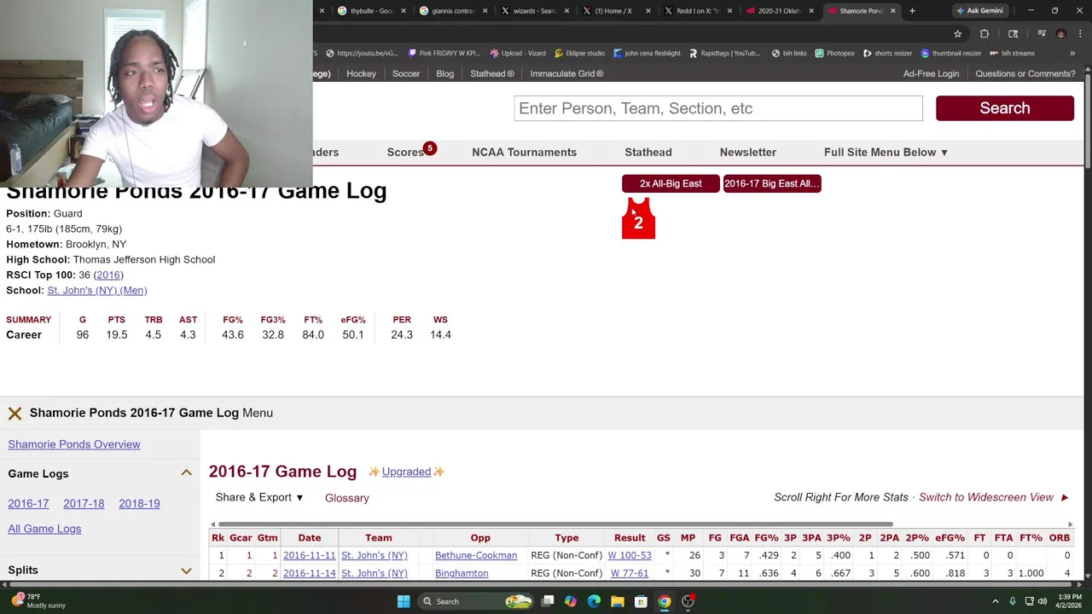1092x614 pixels.
Task: Click the Enter Person, Team, Section search field
Action: pyautogui.click(x=718, y=108)
